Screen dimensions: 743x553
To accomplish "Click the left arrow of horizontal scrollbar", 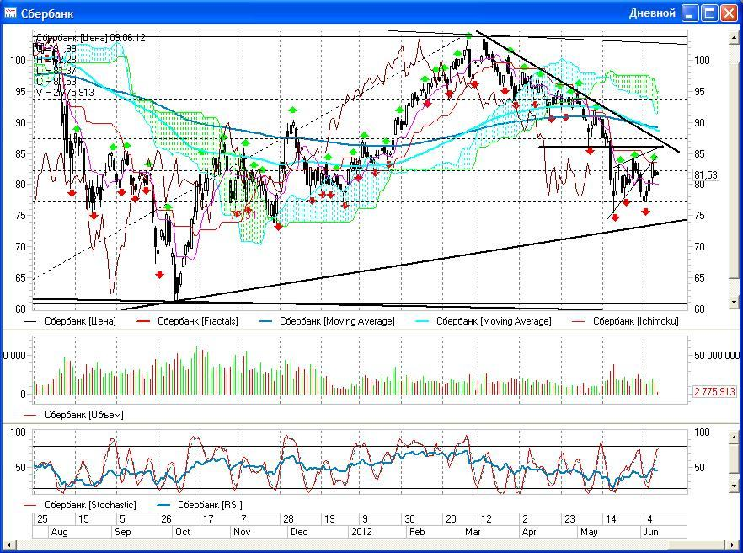I will (9, 545).
